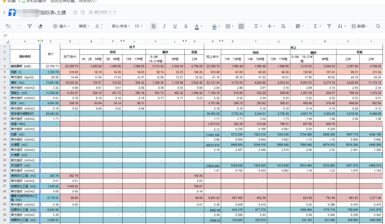
Task: Open the 默认字体 font dropdown
Action: click(x=121, y=26)
